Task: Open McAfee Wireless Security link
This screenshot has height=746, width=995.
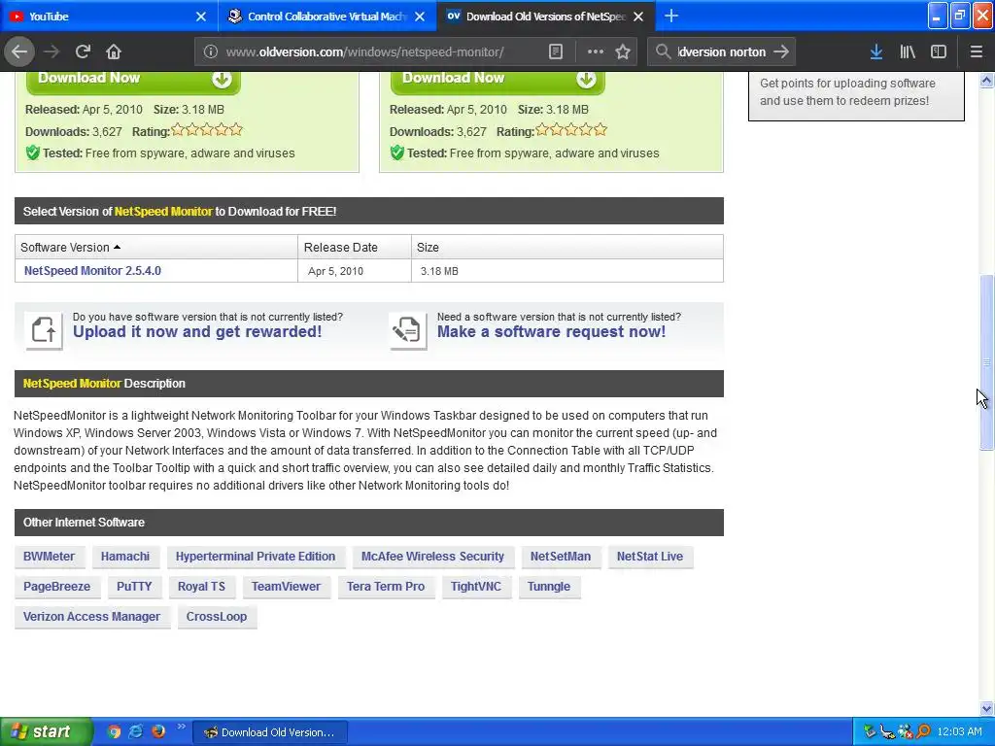Action: point(432,557)
